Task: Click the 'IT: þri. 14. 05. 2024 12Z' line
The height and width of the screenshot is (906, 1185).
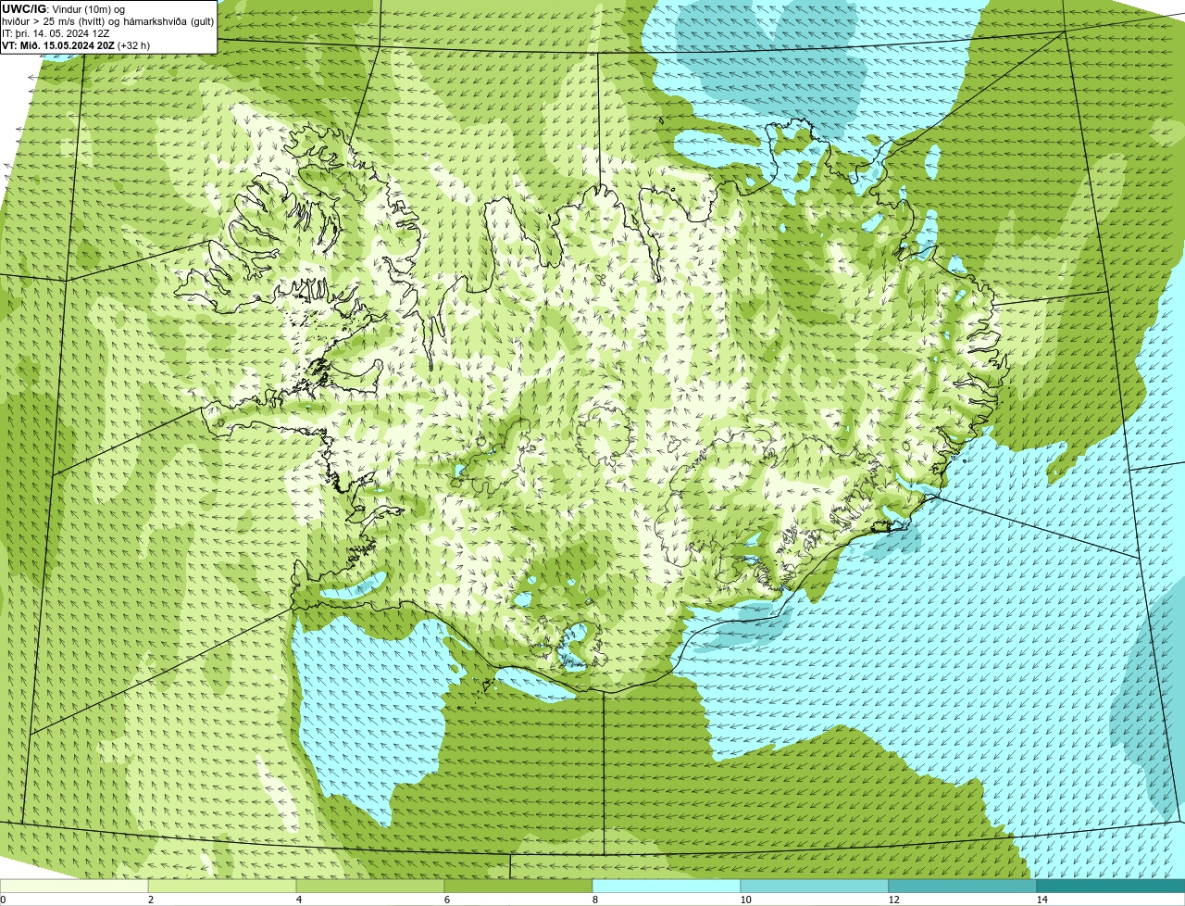Action: pyautogui.click(x=56, y=32)
